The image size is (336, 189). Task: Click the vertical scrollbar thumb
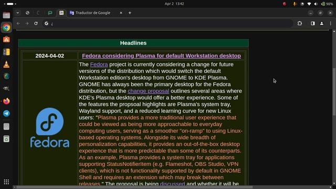[x=334, y=92]
